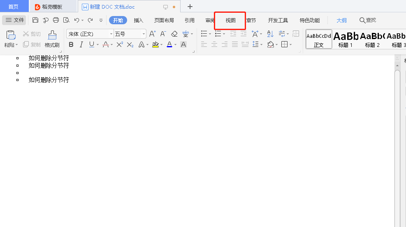
Task: Toggle character shading button
Action: 183,44
